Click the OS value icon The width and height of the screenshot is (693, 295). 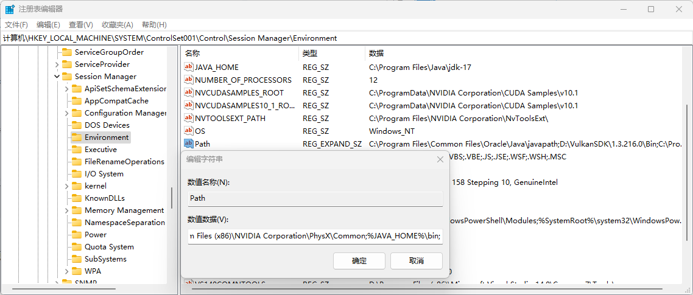(189, 131)
